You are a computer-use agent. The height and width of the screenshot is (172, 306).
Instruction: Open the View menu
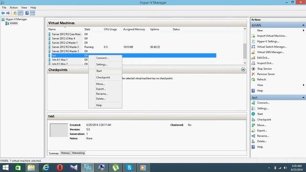24,8
